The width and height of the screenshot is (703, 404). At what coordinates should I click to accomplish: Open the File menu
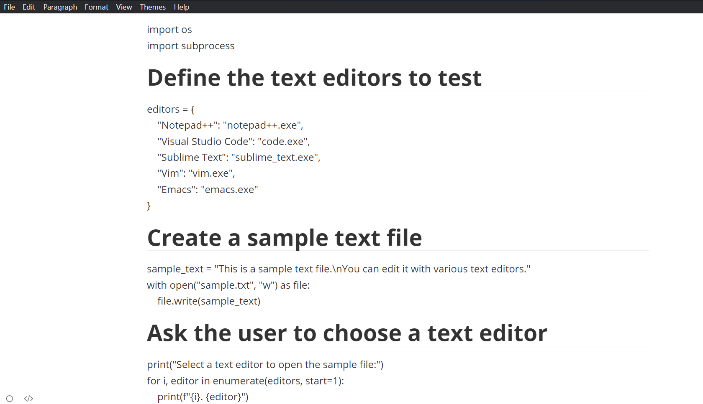point(9,7)
